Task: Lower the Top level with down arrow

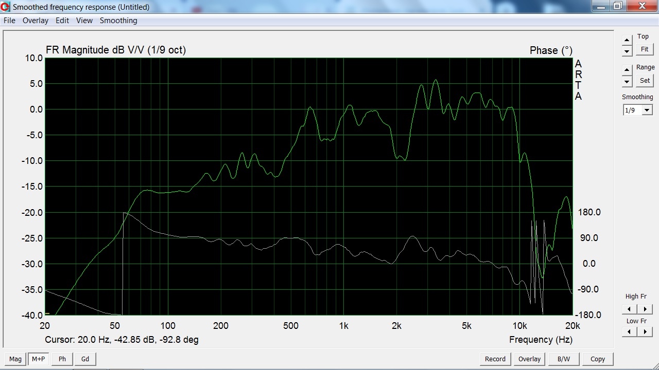Action: [x=627, y=51]
